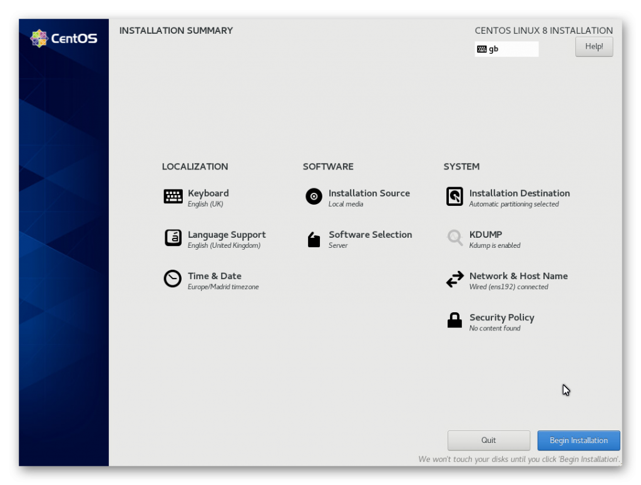Viewport: 641px width, 485px height.
Task: Open the Help! button
Action: 594,46
